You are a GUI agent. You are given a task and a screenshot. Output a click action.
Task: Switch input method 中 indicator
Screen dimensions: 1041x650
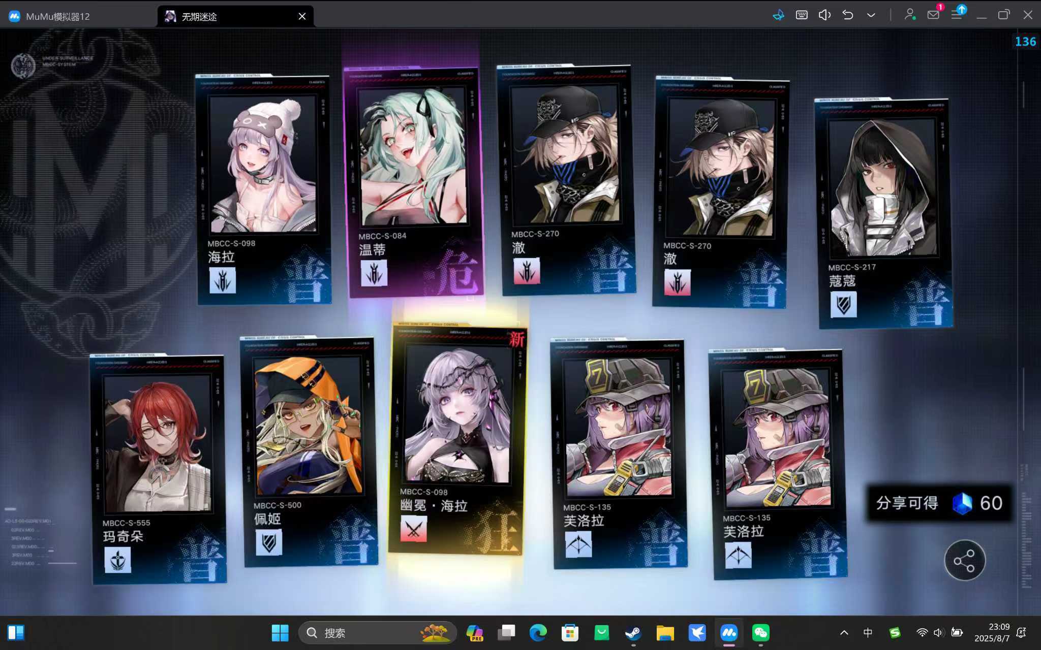[868, 633]
